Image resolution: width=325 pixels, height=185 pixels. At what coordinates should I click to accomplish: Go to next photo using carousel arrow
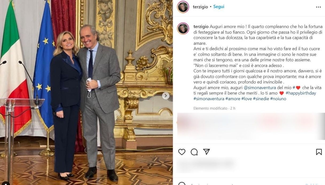166,96
